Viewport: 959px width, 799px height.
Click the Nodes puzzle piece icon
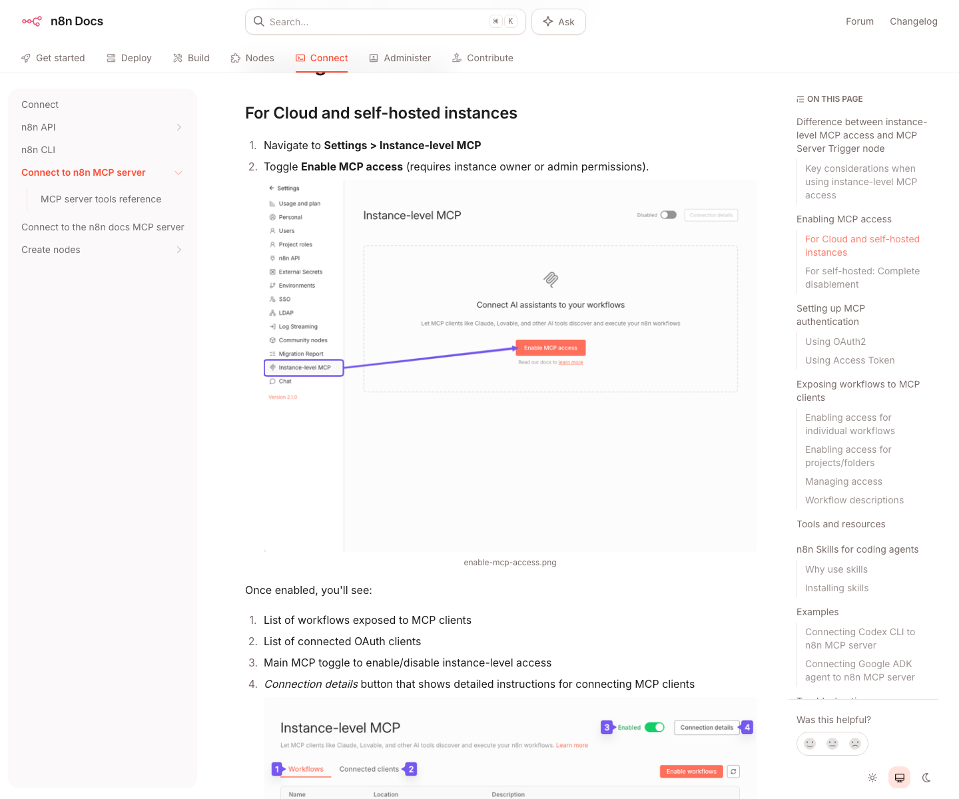click(235, 58)
